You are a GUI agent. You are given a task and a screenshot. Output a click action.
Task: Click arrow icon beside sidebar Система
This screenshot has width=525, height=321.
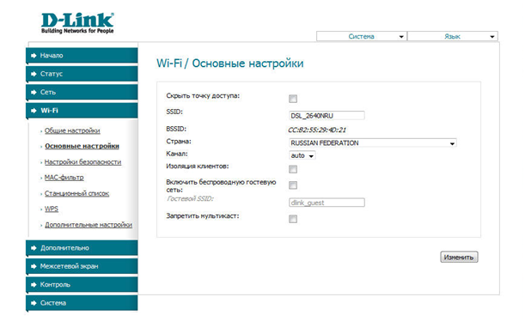tap(34, 303)
